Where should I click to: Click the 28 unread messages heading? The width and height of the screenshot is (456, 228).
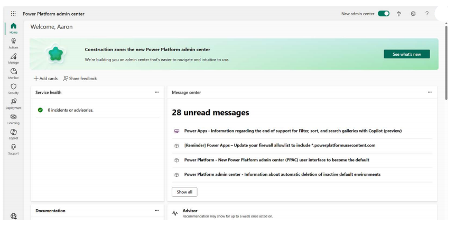tap(210, 112)
